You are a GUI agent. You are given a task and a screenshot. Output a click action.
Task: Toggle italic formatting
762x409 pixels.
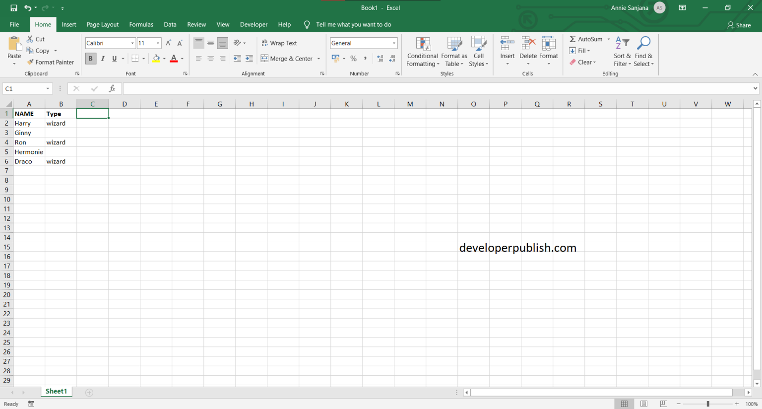103,58
